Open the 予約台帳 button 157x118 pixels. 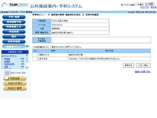click(15, 78)
